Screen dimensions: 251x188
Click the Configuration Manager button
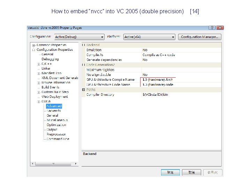200,37
